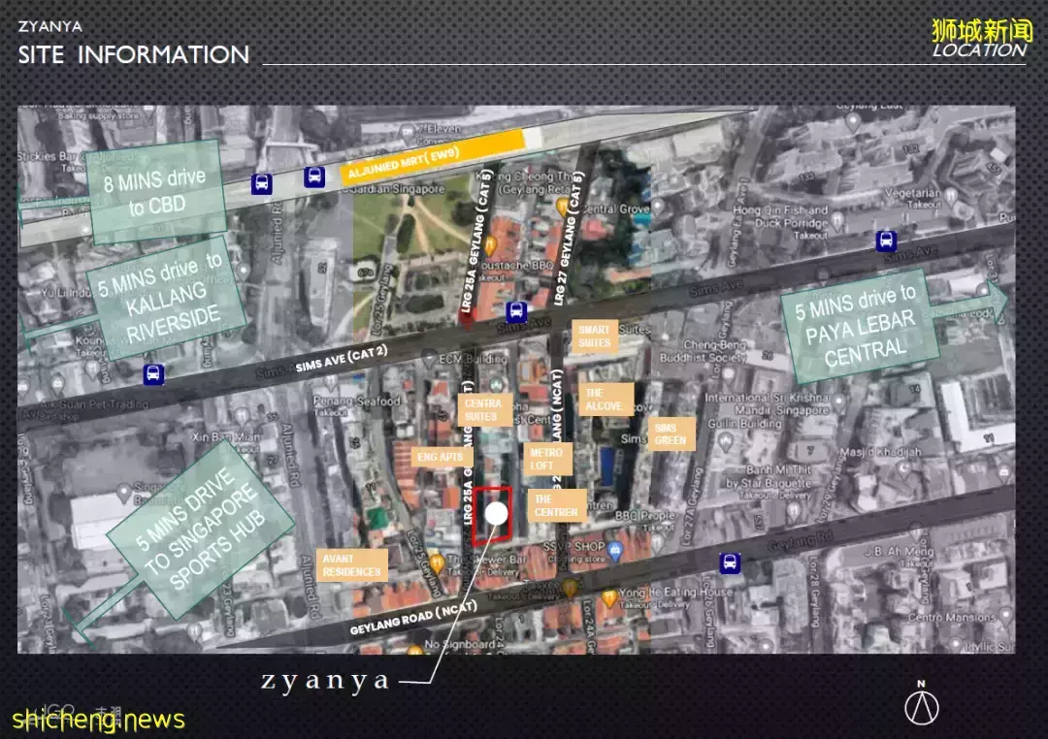Viewport: 1048px width, 739px height.
Task: Click bus stop icon above Ak Suan Pet Trading
Action: click(152, 373)
